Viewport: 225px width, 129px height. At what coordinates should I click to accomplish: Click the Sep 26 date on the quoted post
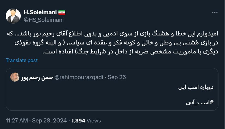[117, 77]
